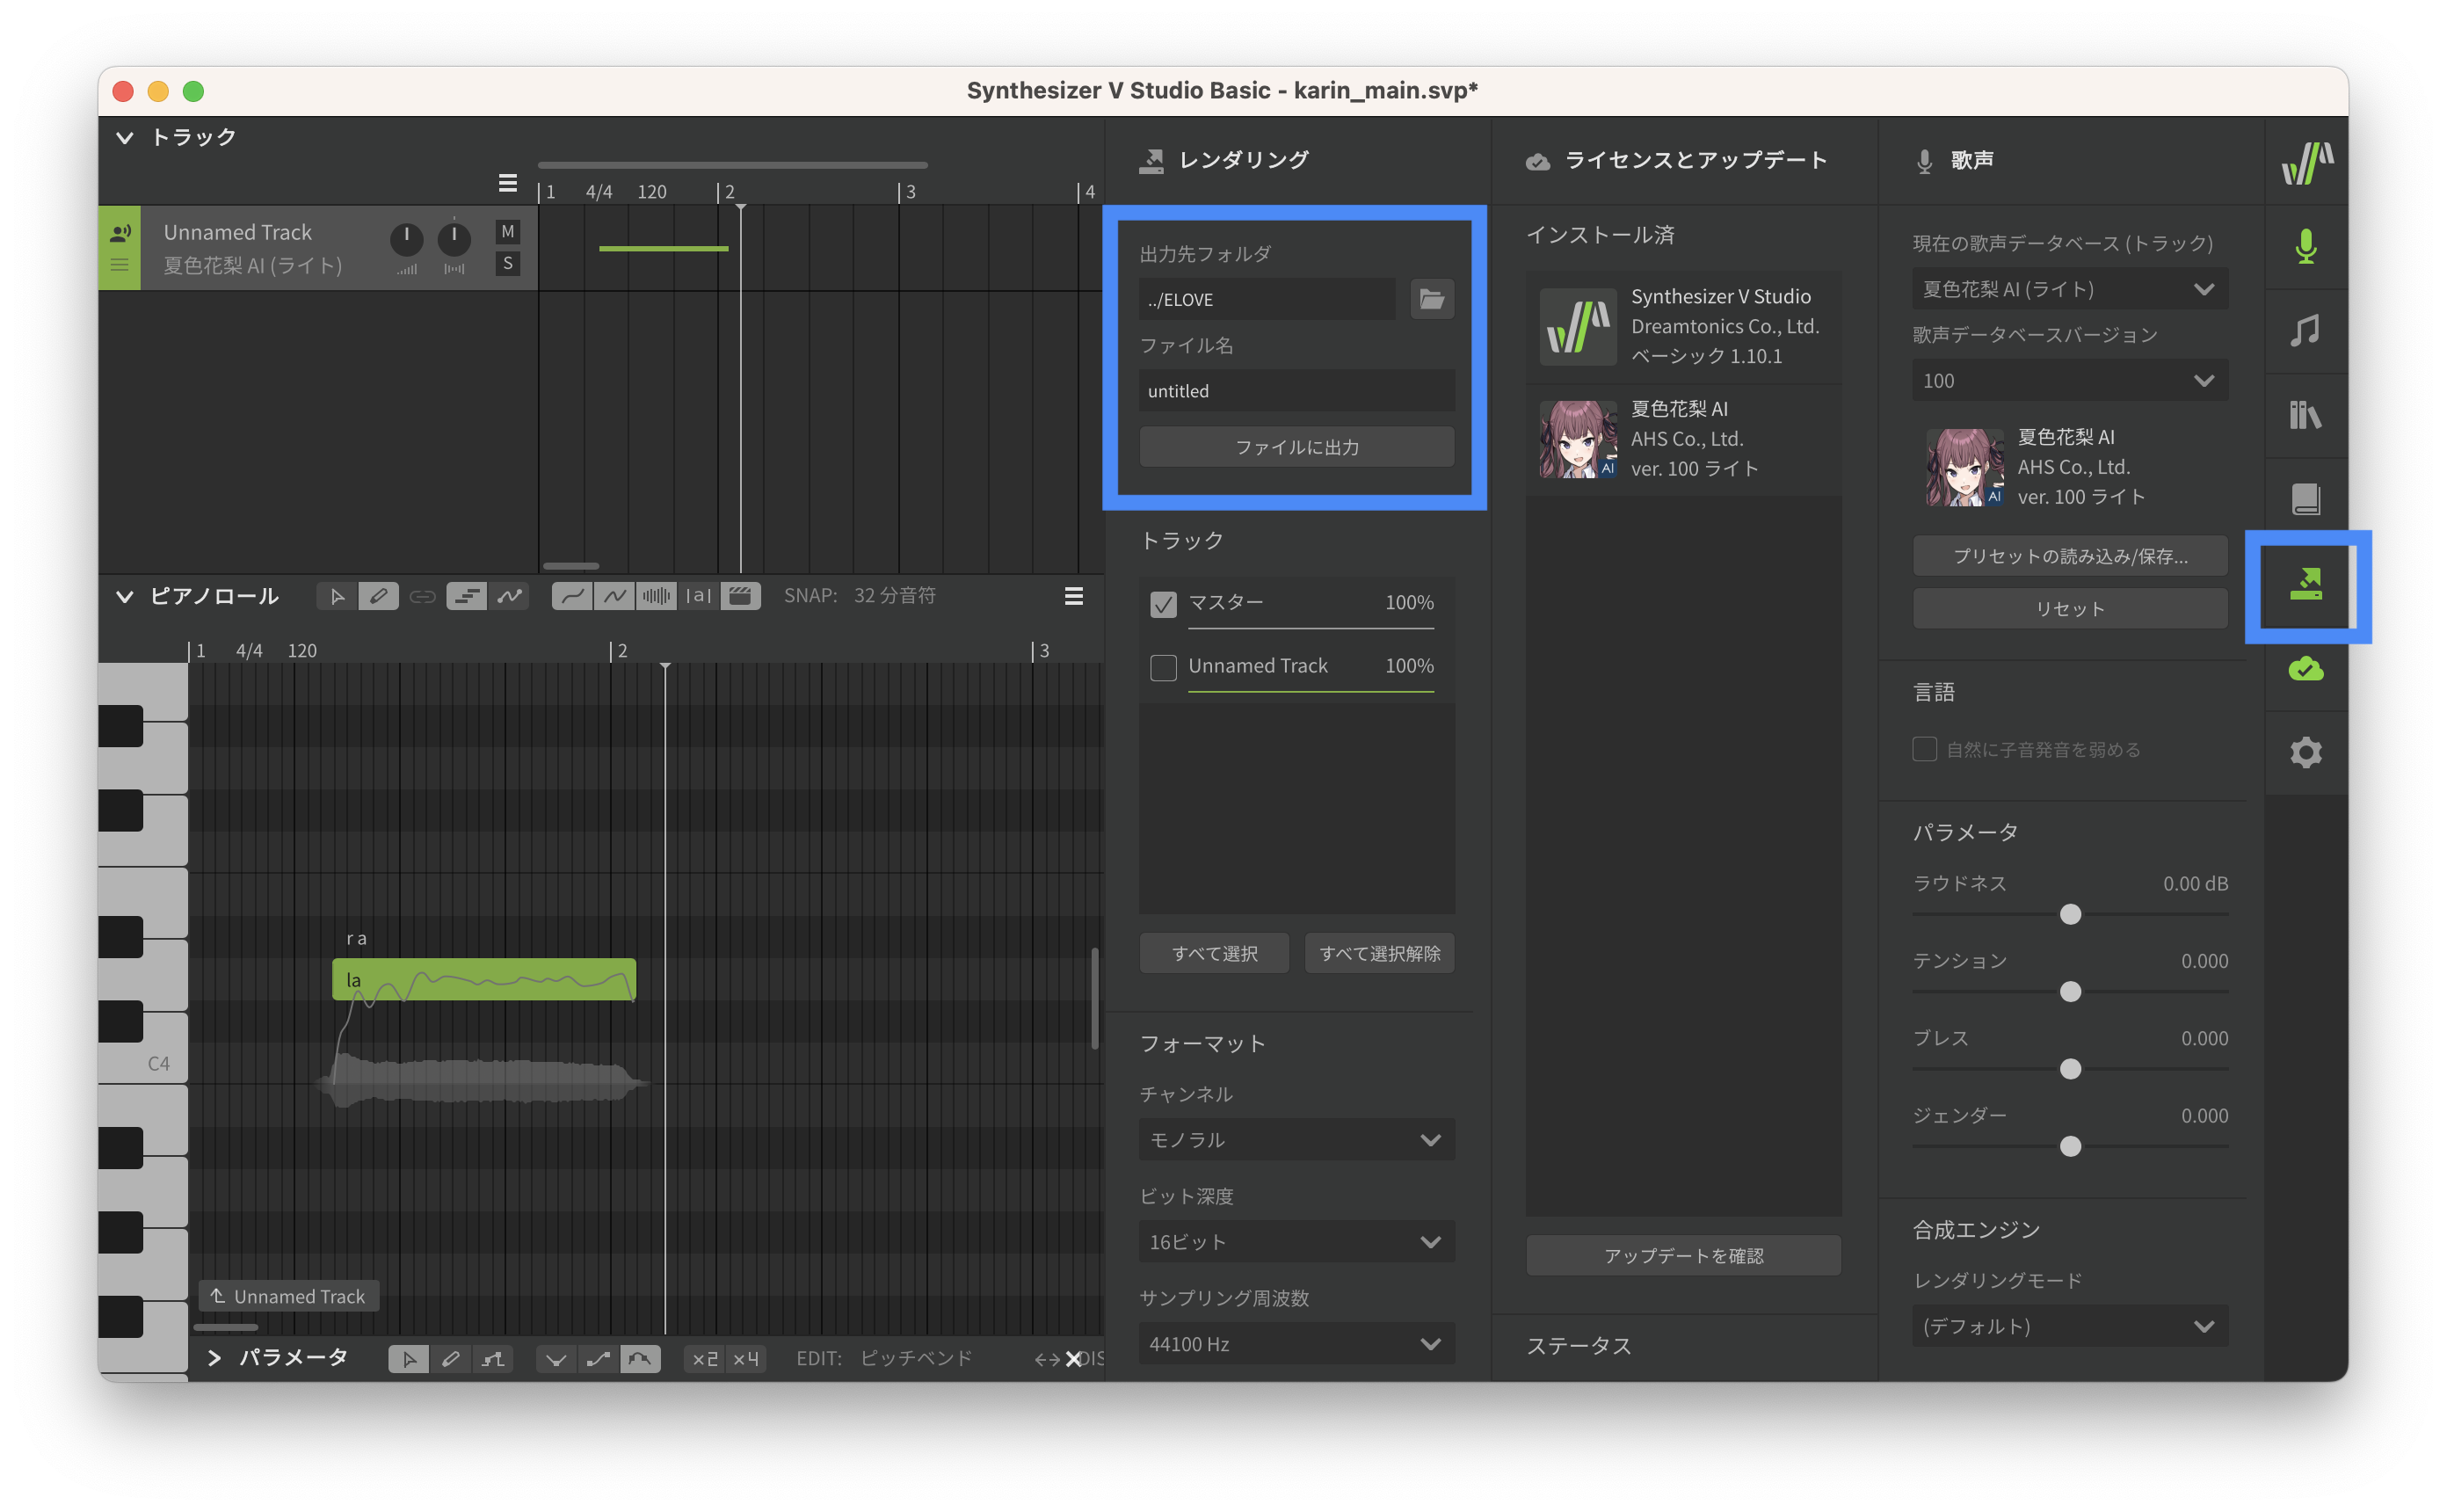The width and height of the screenshot is (2447, 1512).
Task: Click the ファイルに出力 button
Action: (x=1296, y=447)
